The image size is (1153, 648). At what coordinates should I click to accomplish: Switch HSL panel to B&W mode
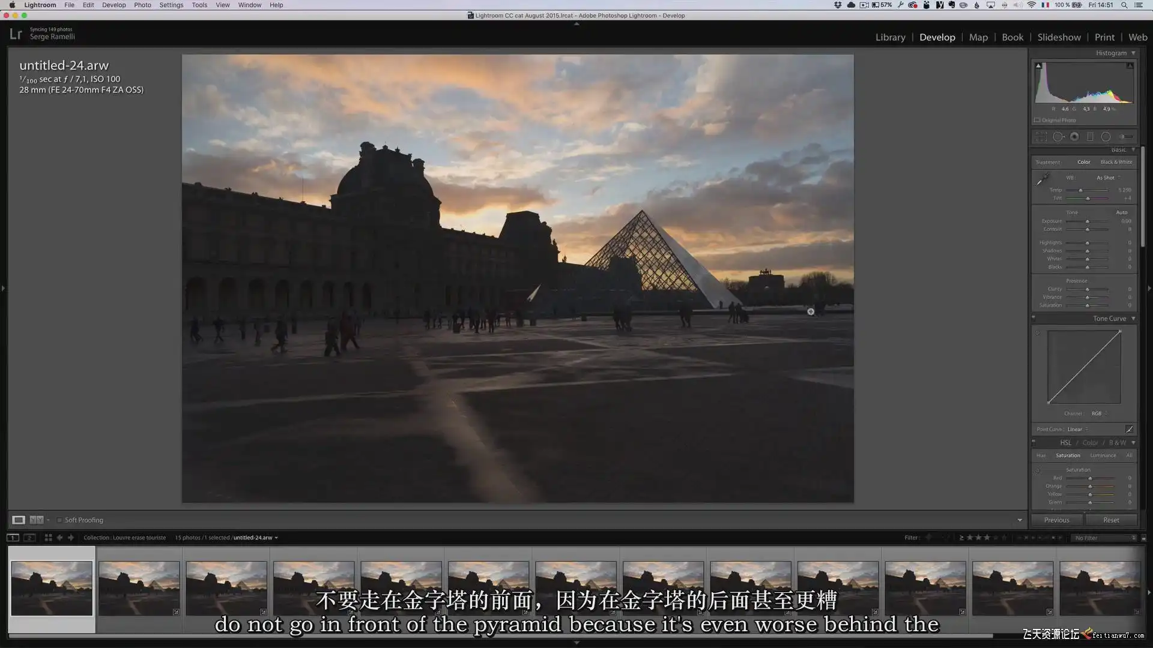[x=1117, y=443]
